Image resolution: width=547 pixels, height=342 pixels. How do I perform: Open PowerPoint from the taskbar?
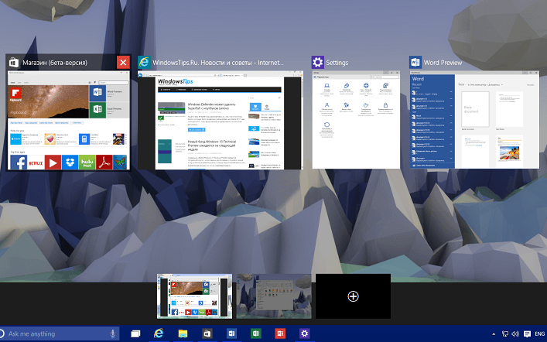279,333
